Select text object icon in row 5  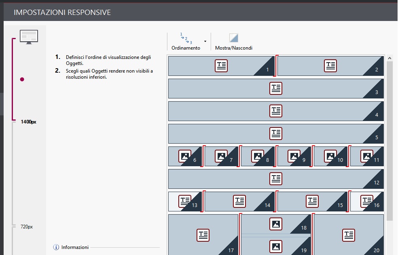point(276,134)
